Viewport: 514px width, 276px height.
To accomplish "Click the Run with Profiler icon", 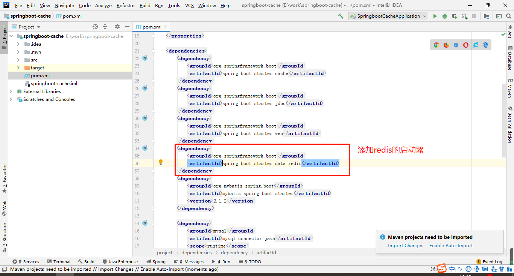I will pyautogui.click(x=465, y=16).
